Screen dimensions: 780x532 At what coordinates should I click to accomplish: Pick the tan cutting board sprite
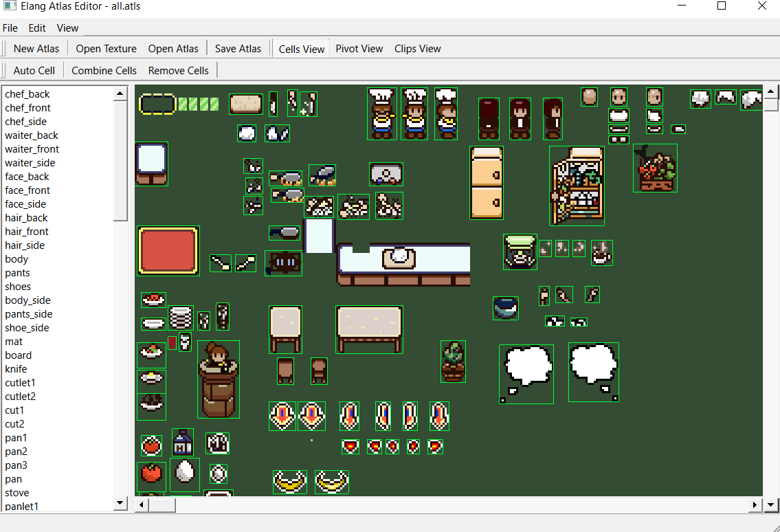pyautogui.click(x=246, y=104)
